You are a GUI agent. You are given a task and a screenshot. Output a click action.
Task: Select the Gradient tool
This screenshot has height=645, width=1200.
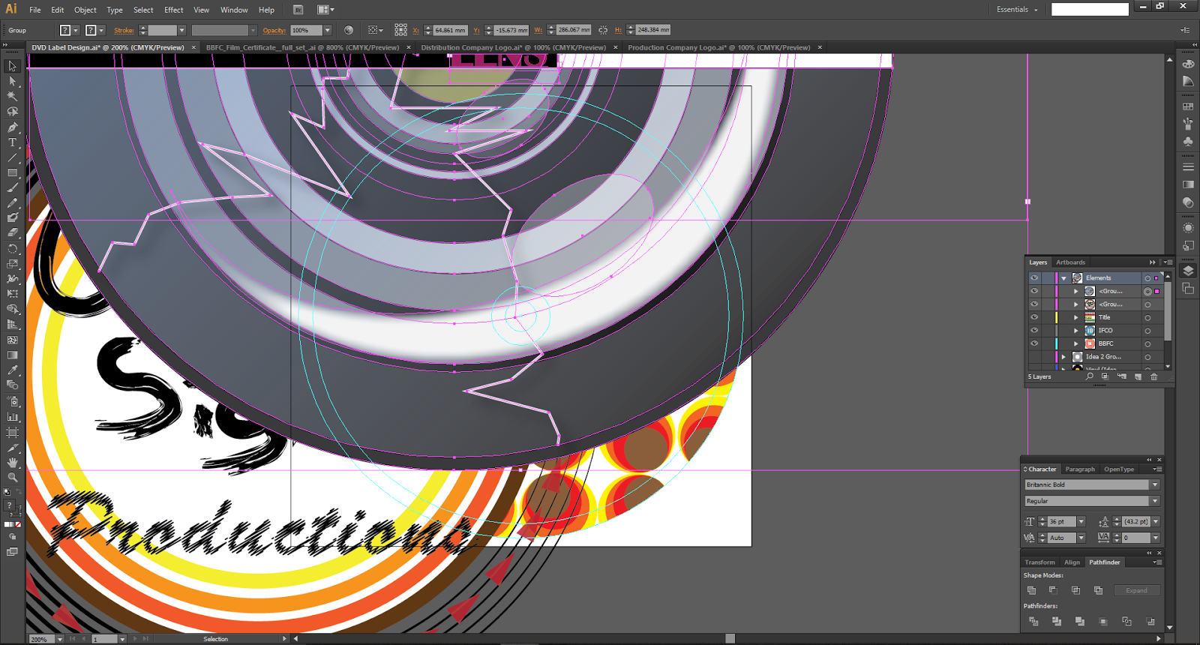[x=12, y=355]
